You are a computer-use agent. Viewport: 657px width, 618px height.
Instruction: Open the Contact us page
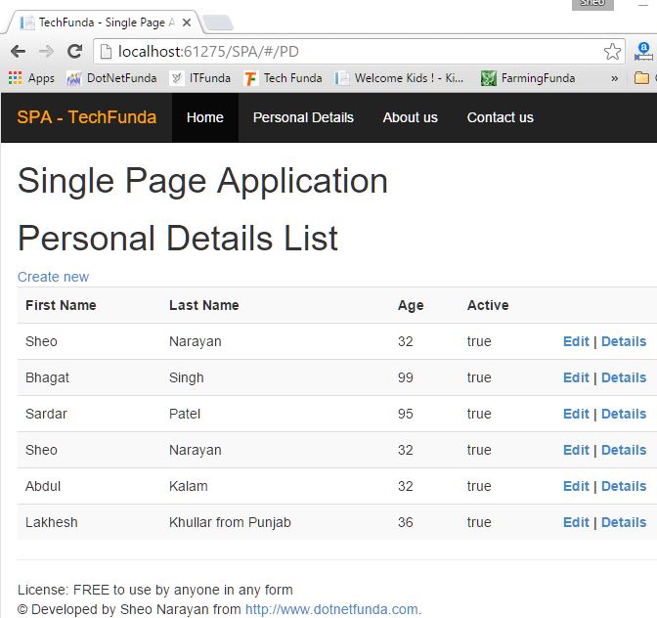point(501,117)
